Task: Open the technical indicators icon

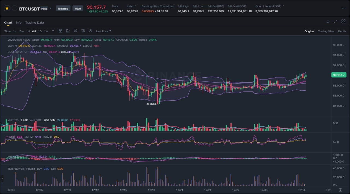Action: (x=68, y=31)
